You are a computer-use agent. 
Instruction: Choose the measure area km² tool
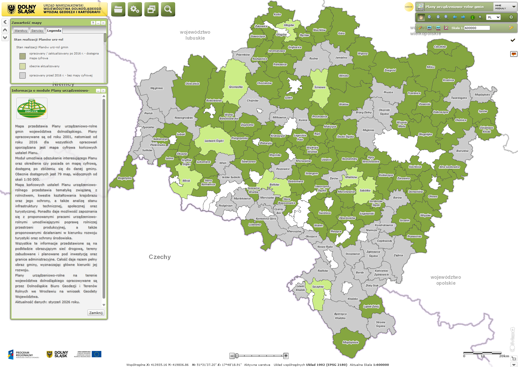(438, 28)
